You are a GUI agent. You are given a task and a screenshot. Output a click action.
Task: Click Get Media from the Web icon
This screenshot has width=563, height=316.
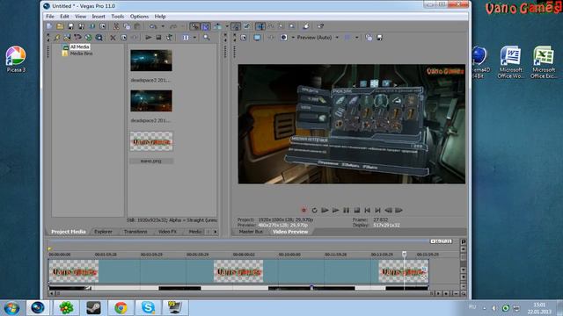coord(99,37)
